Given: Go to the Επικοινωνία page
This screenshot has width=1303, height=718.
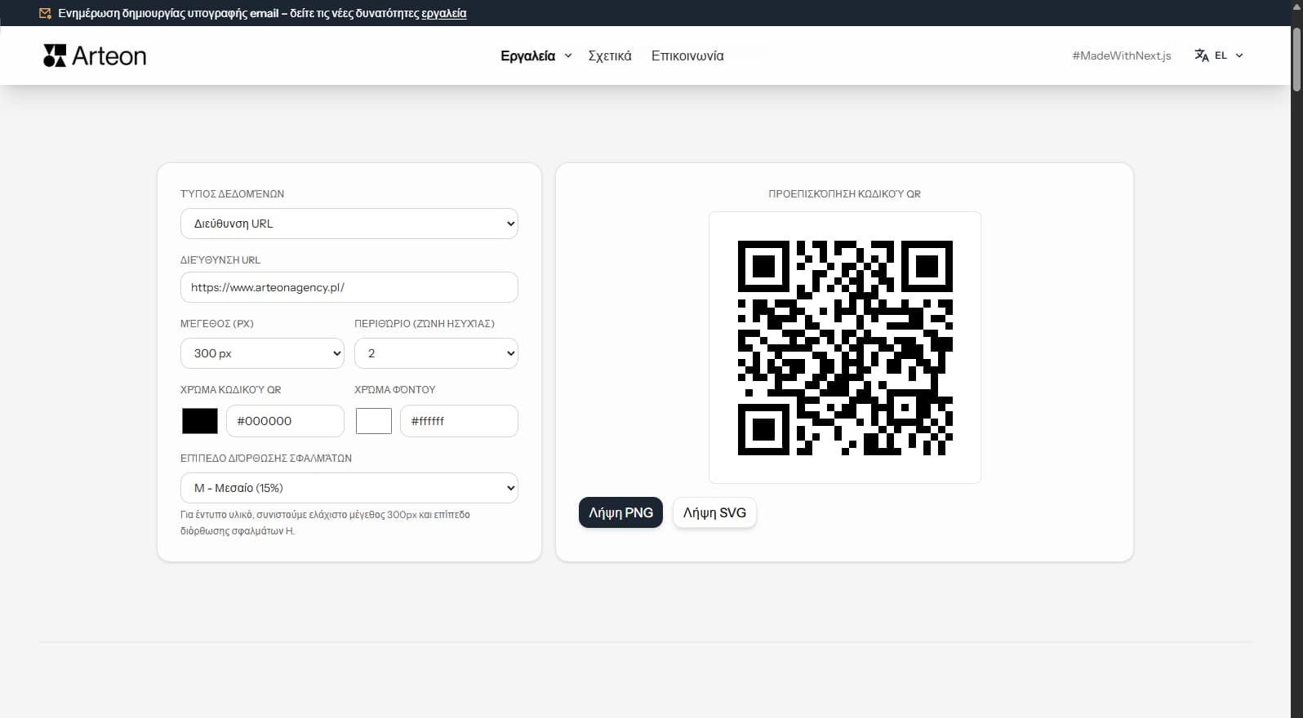Looking at the screenshot, I should pos(687,55).
